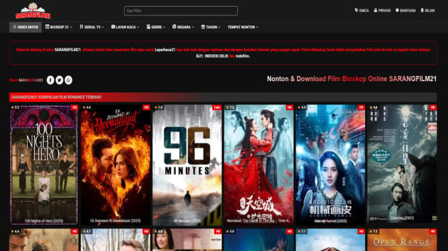Select the Index Movie menu item
The image size is (448, 251).
[x=26, y=27]
